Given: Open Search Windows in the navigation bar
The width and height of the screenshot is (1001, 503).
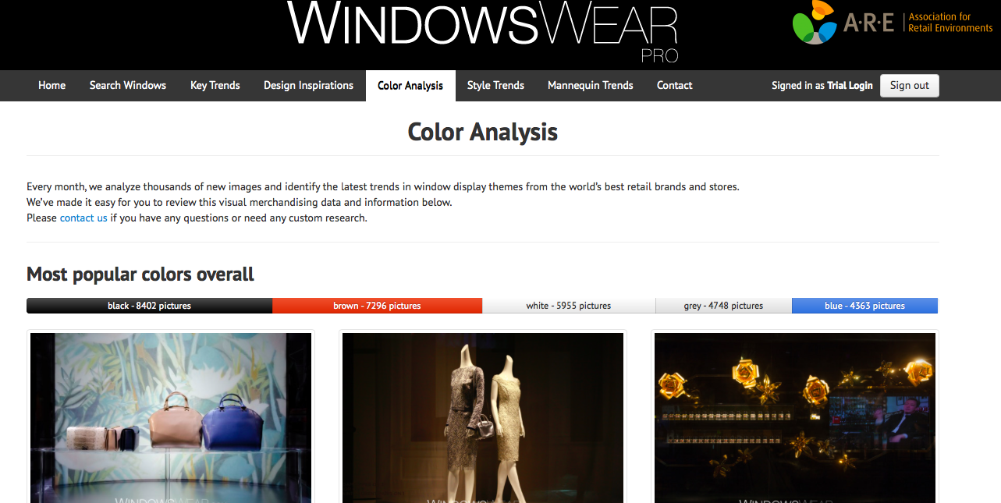Looking at the screenshot, I should coord(128,86).
